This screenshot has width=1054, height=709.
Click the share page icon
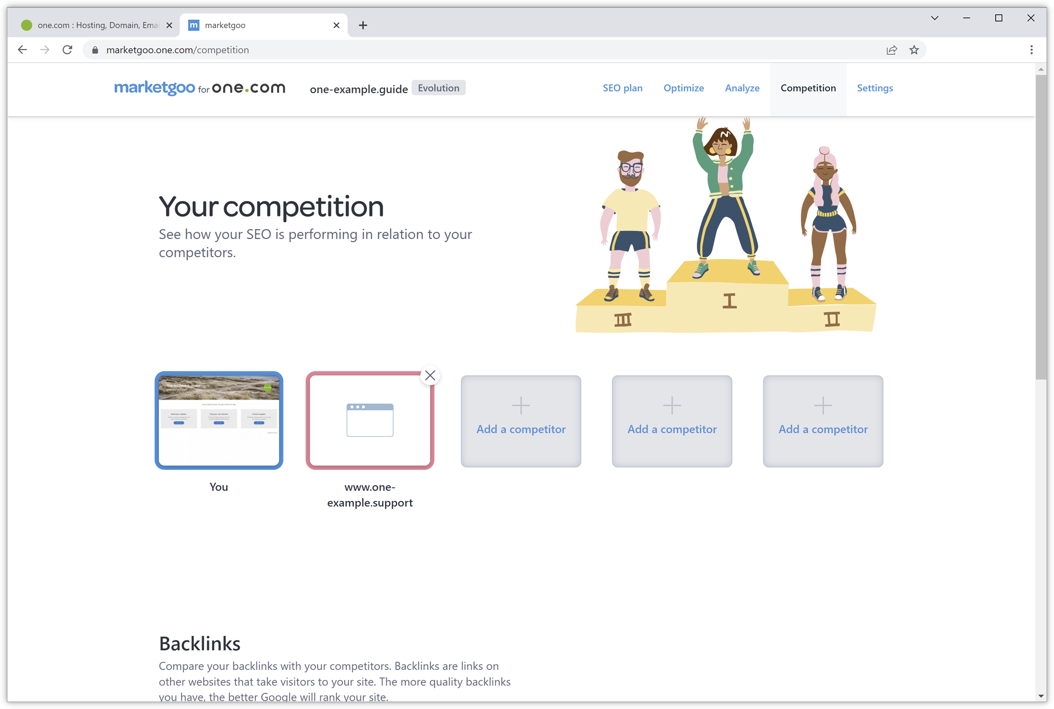(x=891, y=50)
